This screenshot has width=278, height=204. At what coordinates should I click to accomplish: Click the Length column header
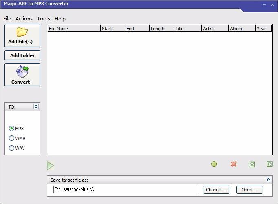(x=161, y=29)
